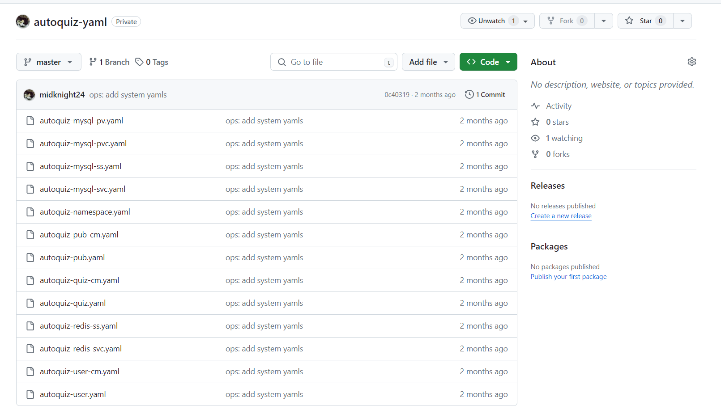This screenshot has height=414, width=721.
Task: Open autoquiz-mysql-pvc.yaml file
Action: (x=83, y=144)
